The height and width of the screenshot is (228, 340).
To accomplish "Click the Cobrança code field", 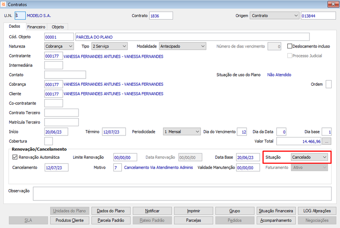I will tap(54, 84).
